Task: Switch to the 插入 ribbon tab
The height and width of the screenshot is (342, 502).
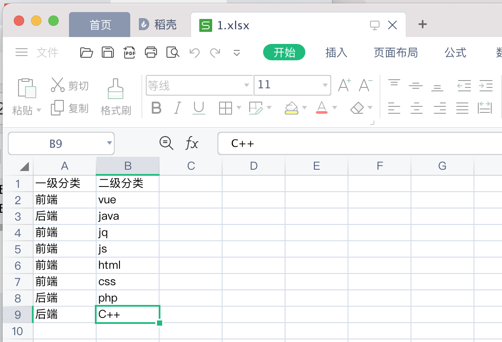Action: click(x=336, y=53)
